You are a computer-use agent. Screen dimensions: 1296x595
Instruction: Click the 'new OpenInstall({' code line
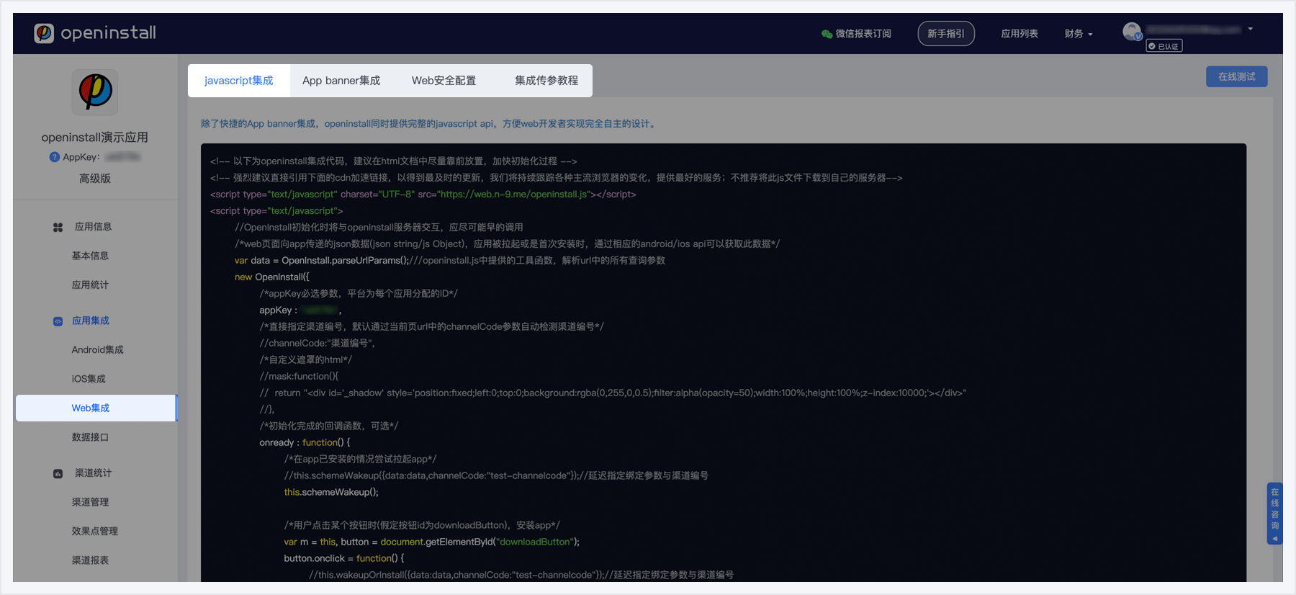click(x=272, y=277)
